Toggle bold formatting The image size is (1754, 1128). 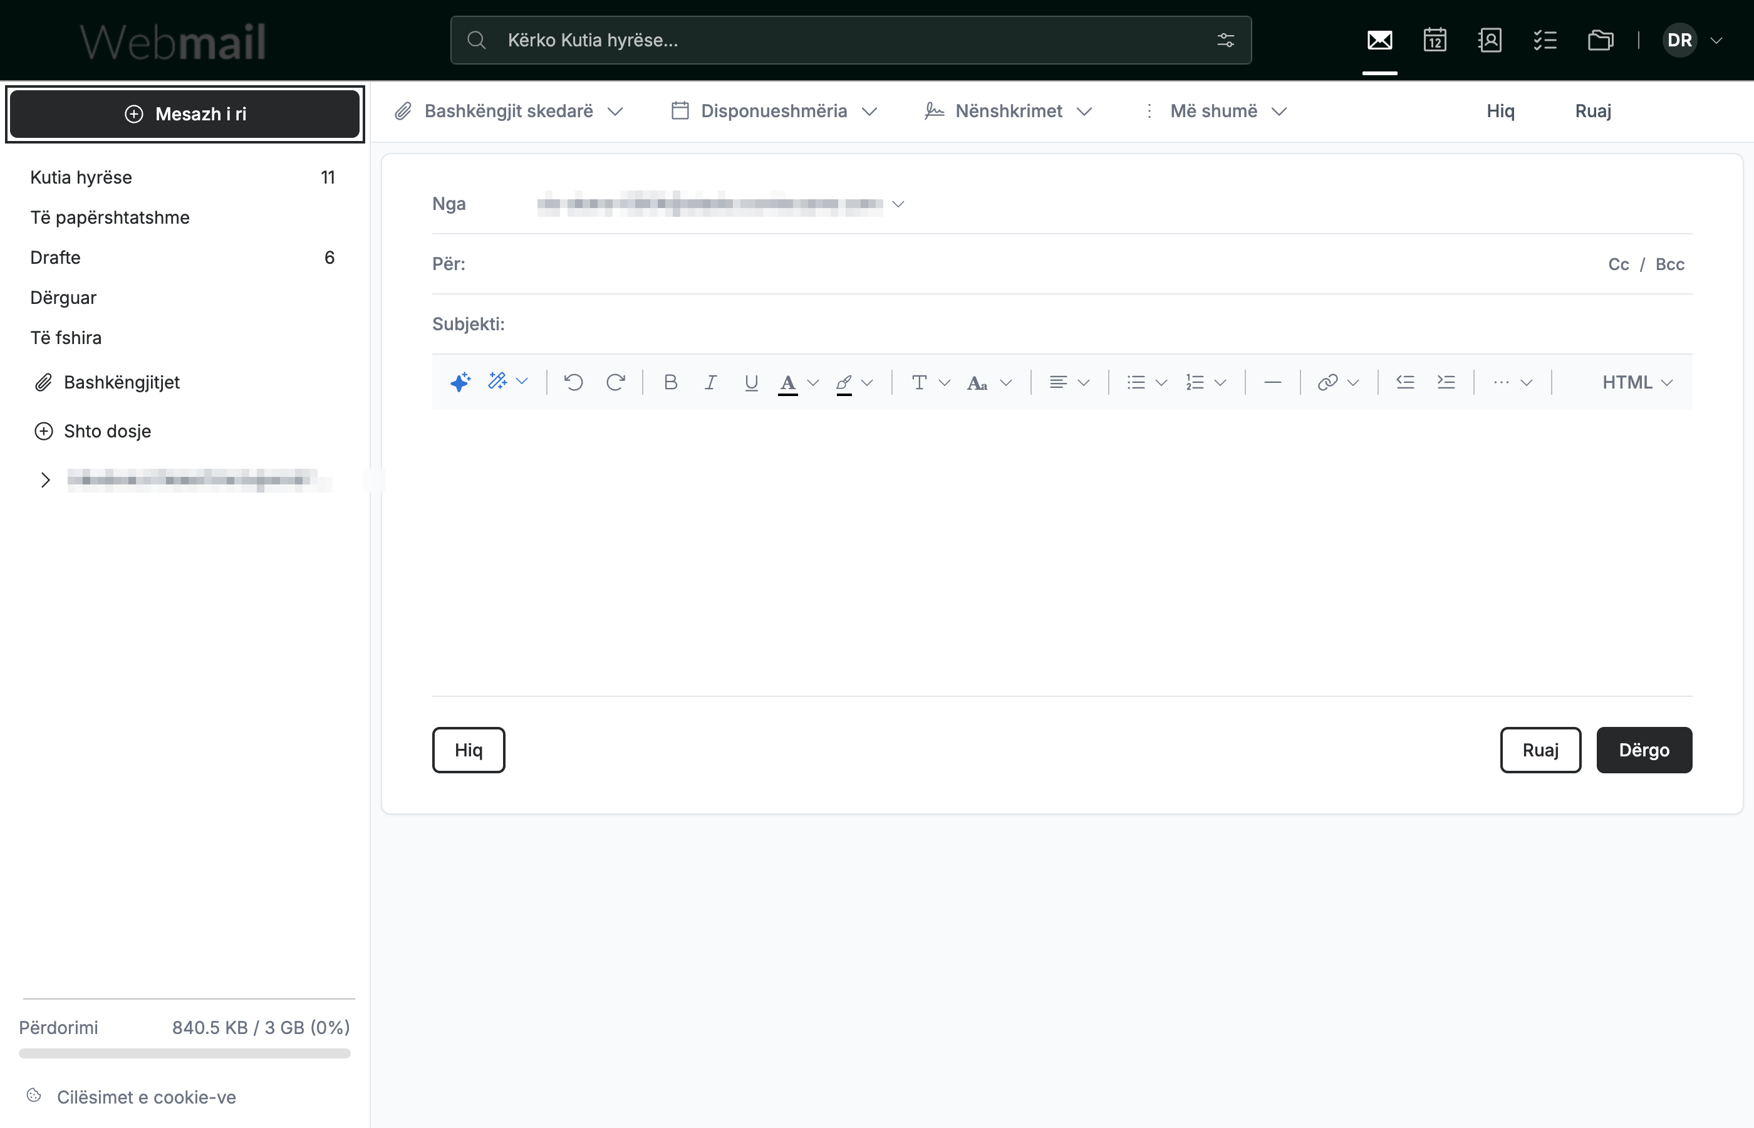click(x=670, y=382)
